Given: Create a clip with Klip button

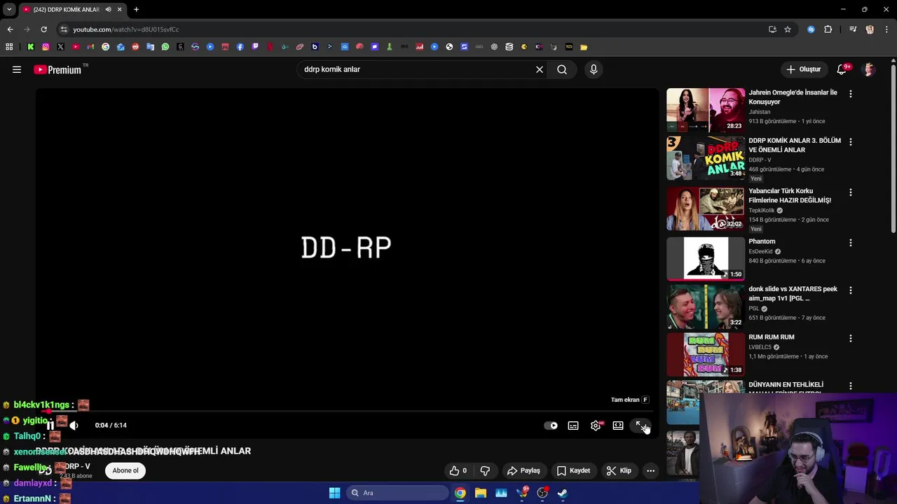Looking at the screenshot, I should pos(619,470).
